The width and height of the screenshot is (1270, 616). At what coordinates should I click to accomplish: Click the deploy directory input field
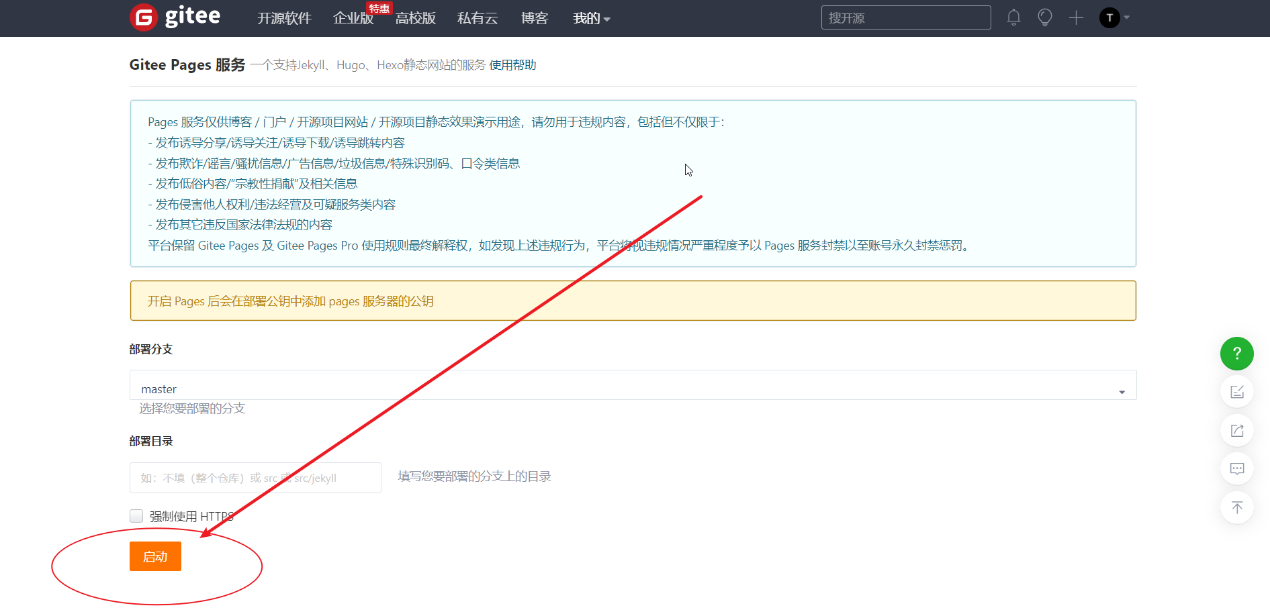coord(255,478)
